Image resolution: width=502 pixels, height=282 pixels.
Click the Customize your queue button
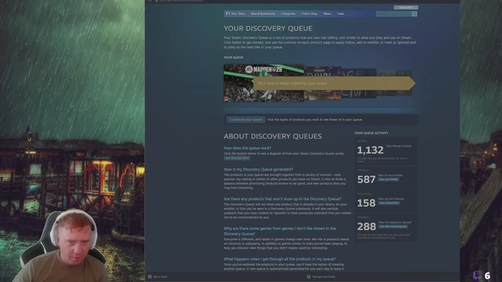246,119
